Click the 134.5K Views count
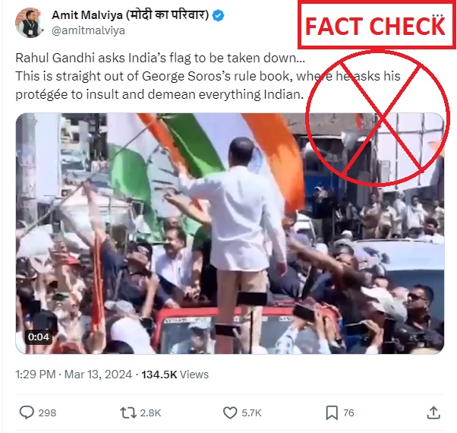 [x=175, y=374]
